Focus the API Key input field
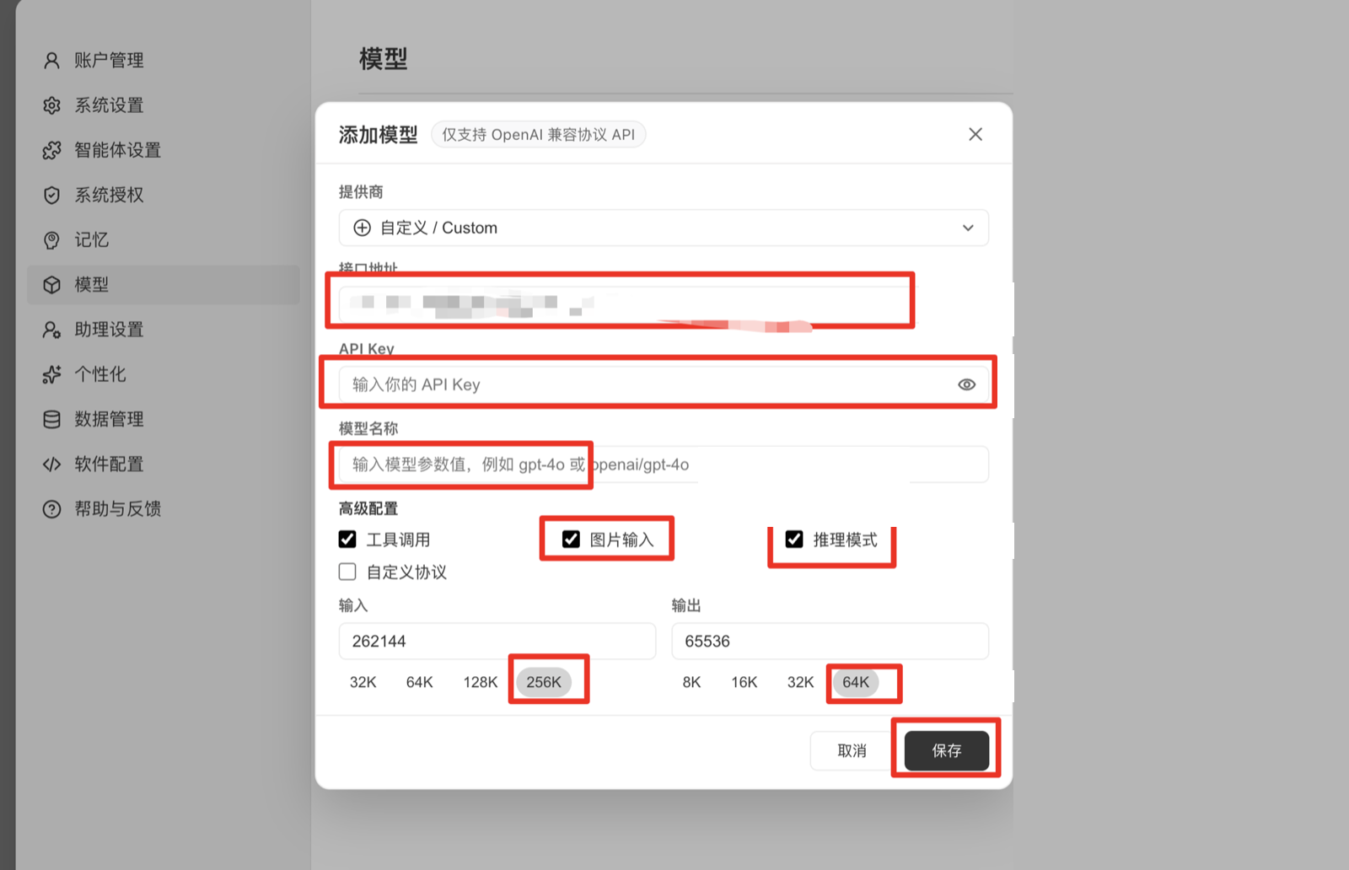 [x=664, y=384]
